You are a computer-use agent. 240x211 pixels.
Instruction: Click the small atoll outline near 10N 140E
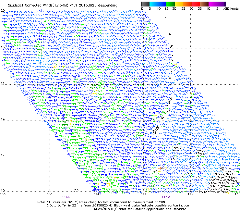76,190
